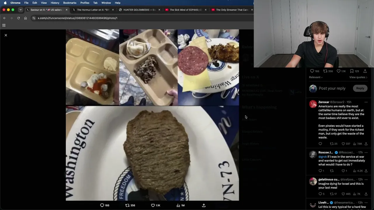The width and height of the screenshot is (374, 210).
Task: Click the Reply button
Action: [x=360, y=88]
